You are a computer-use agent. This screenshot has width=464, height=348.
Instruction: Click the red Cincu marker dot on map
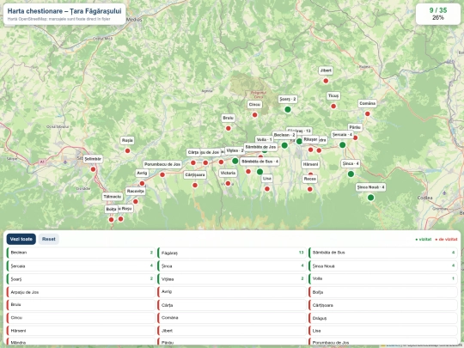click(255, 115)
